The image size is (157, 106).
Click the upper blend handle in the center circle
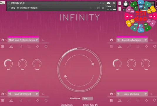93,64
